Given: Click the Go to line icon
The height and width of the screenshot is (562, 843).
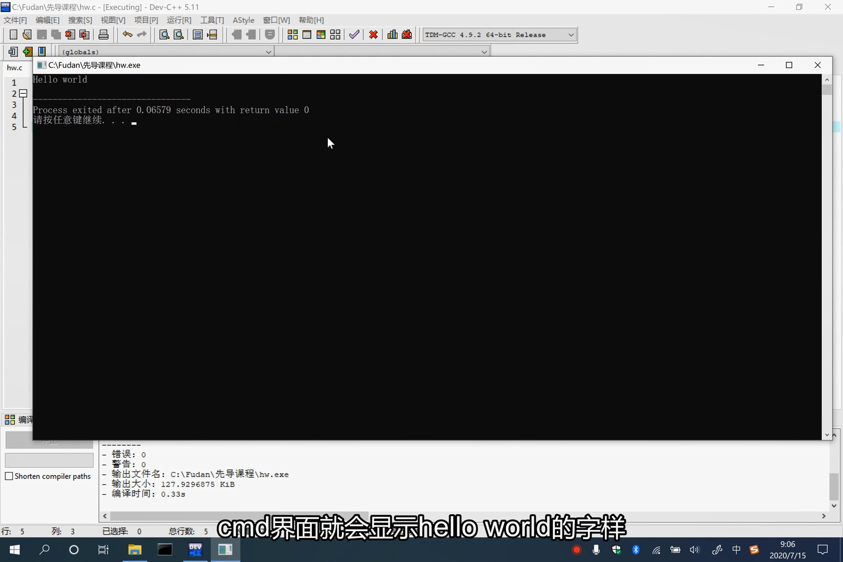Looking at the screenshot, I should 212,35.
